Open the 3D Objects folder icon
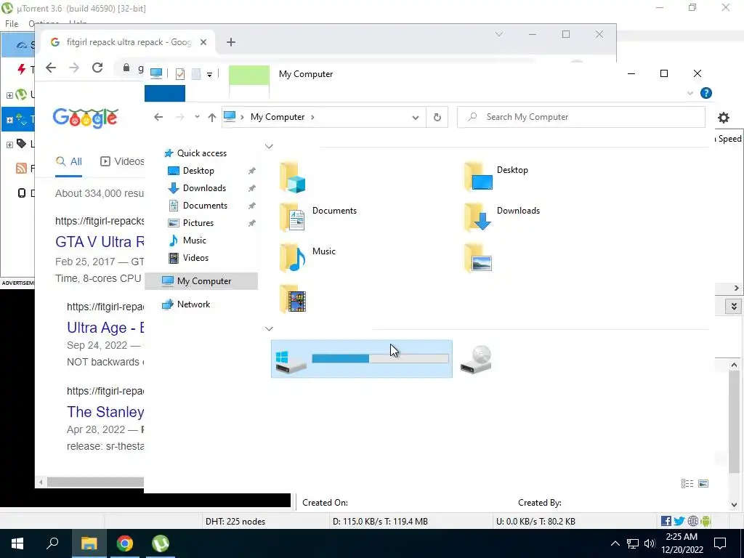Screen dimensions: 744x558 coord(293,177)
